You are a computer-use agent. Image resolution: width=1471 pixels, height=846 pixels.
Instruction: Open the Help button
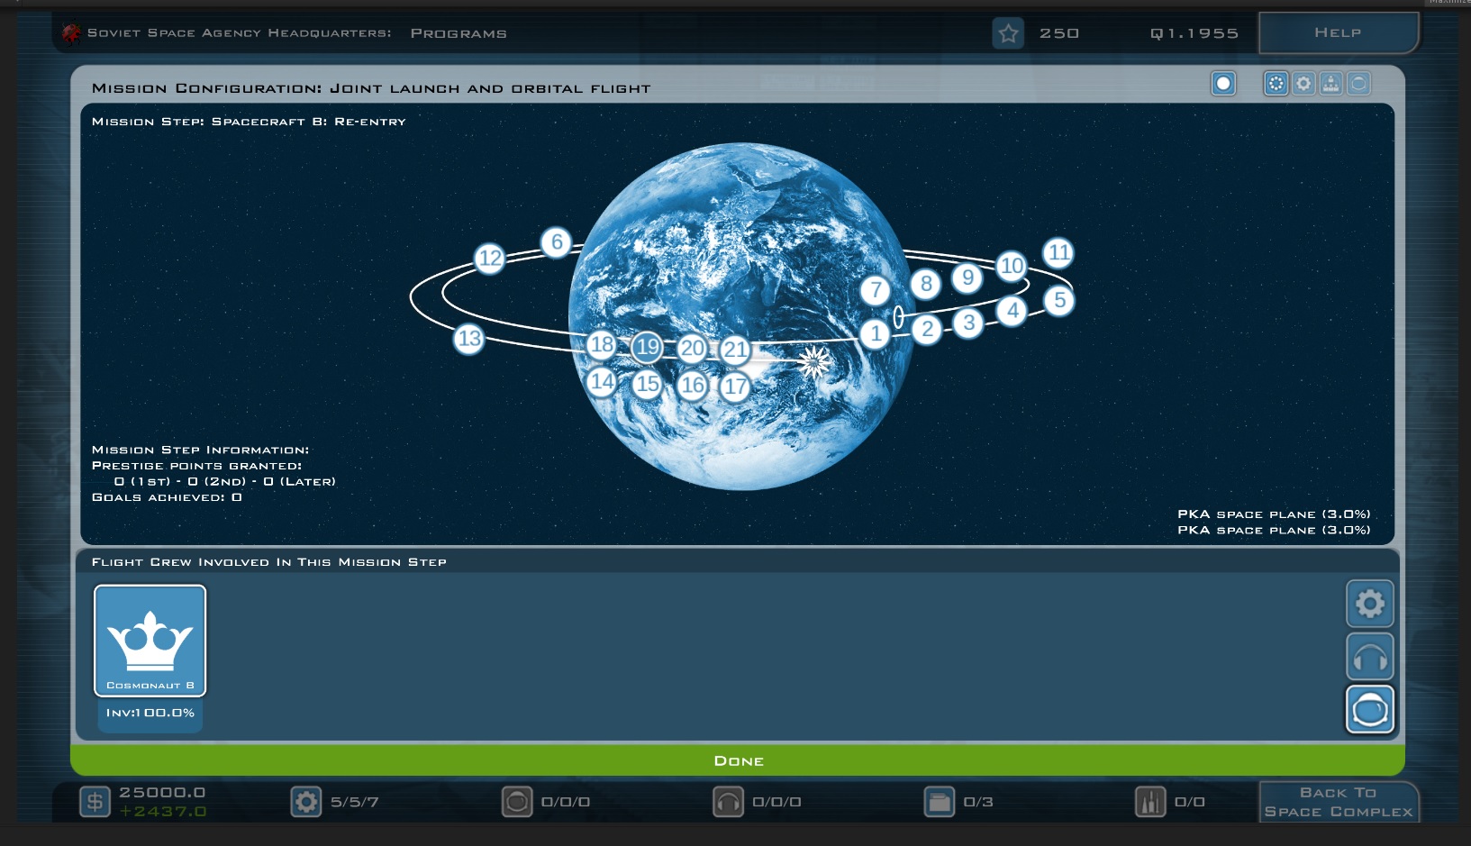point(1338,33)
